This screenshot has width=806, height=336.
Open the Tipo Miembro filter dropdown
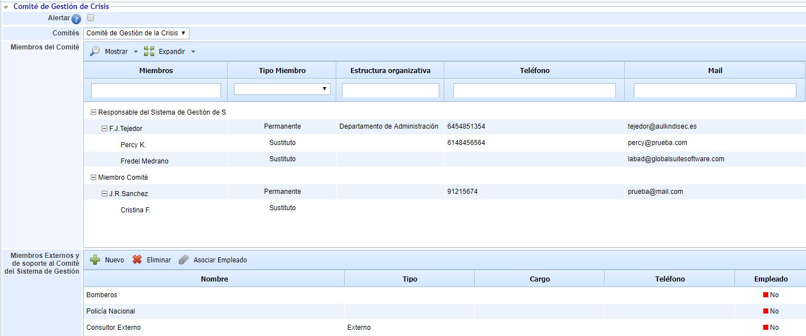[282, 89]
